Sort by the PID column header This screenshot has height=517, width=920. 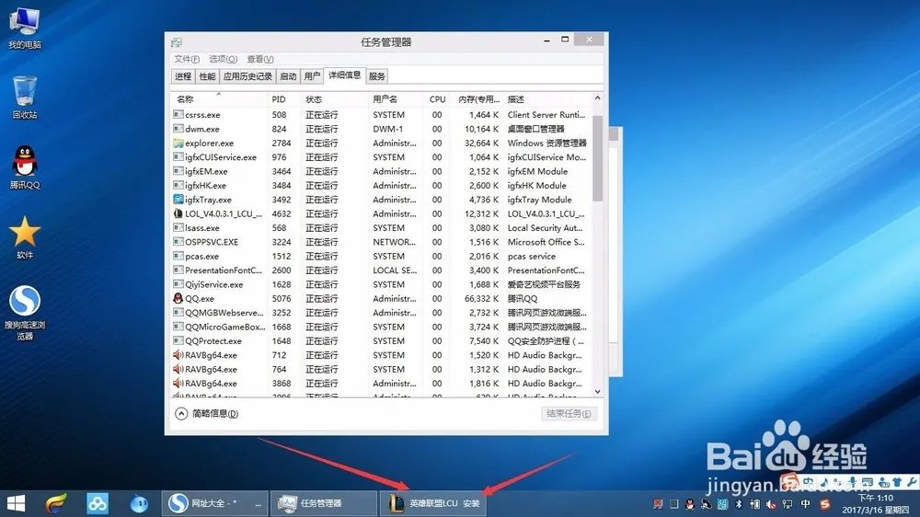coord(284,99)
